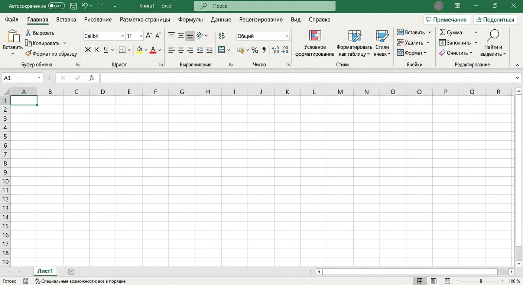Click the Paste (Вставить) clipboard icon
Screen dimensions: 523x285
(13, 36)
